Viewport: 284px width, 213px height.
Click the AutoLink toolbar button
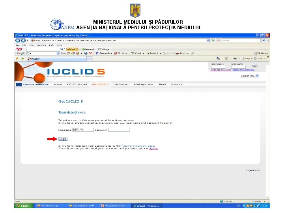click(153, 53)
